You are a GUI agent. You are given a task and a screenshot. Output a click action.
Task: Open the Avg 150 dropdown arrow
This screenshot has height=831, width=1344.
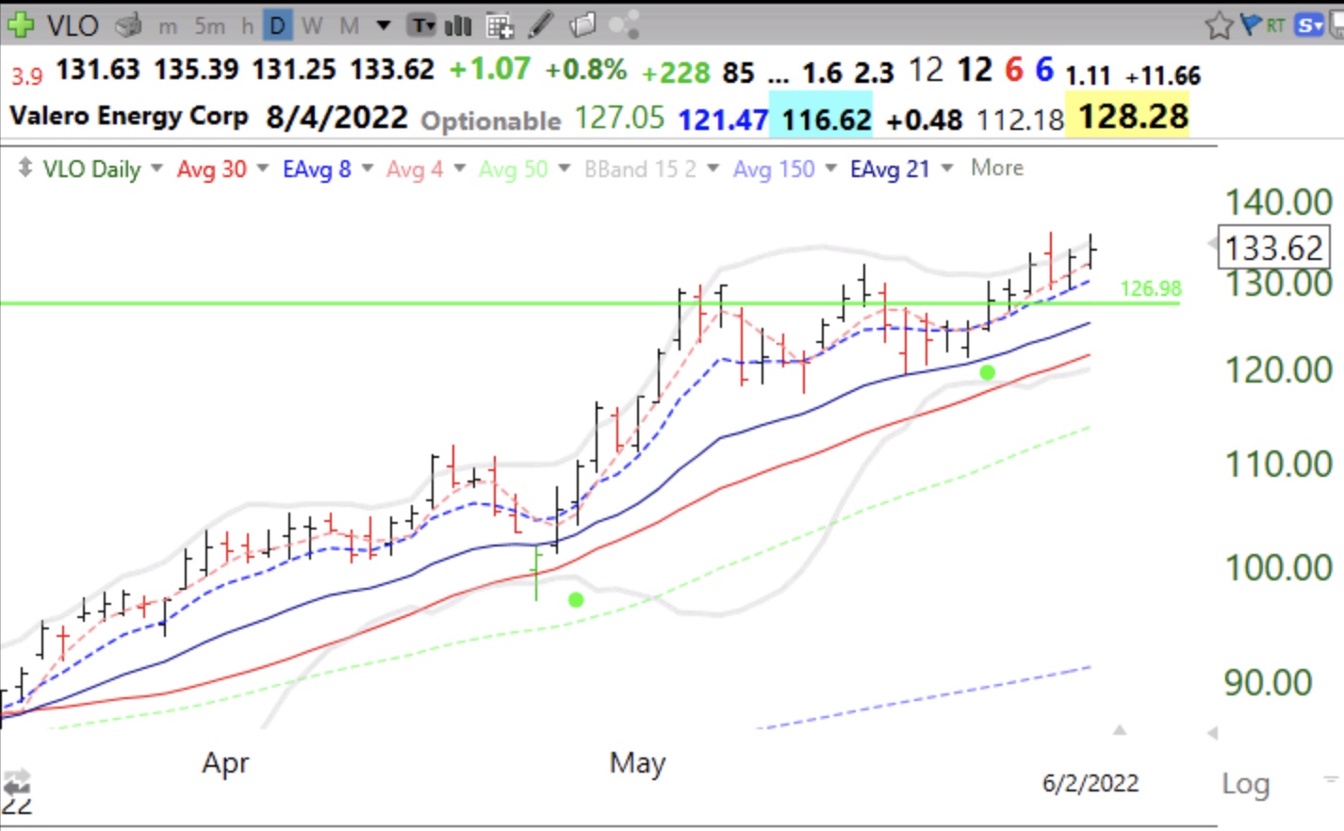(x=831, y=169)
